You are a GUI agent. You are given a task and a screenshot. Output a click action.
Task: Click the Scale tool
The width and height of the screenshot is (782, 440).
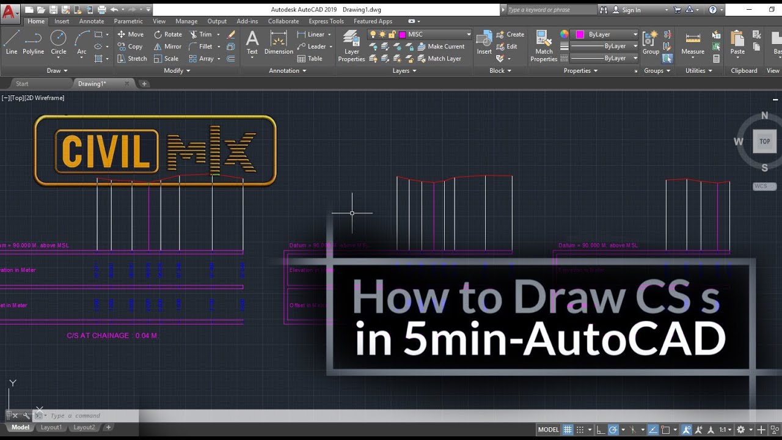tap(166, 59)
